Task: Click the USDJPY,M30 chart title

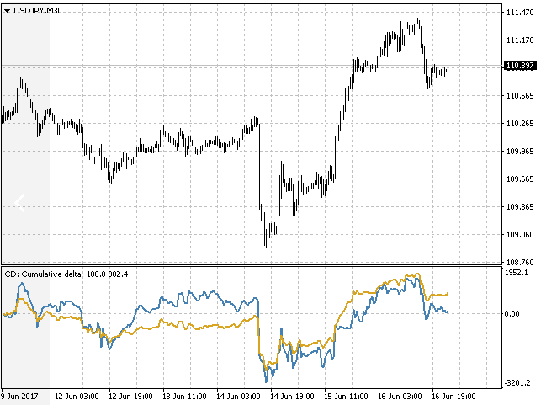Action: pyautogui.click(x=35, y=10)
